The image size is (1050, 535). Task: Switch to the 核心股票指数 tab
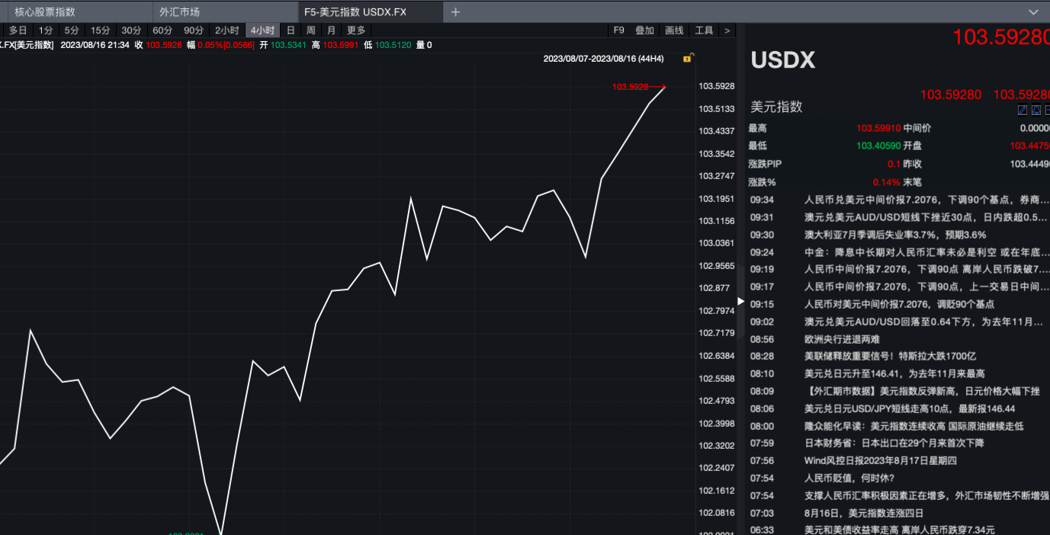coord(45,12)
